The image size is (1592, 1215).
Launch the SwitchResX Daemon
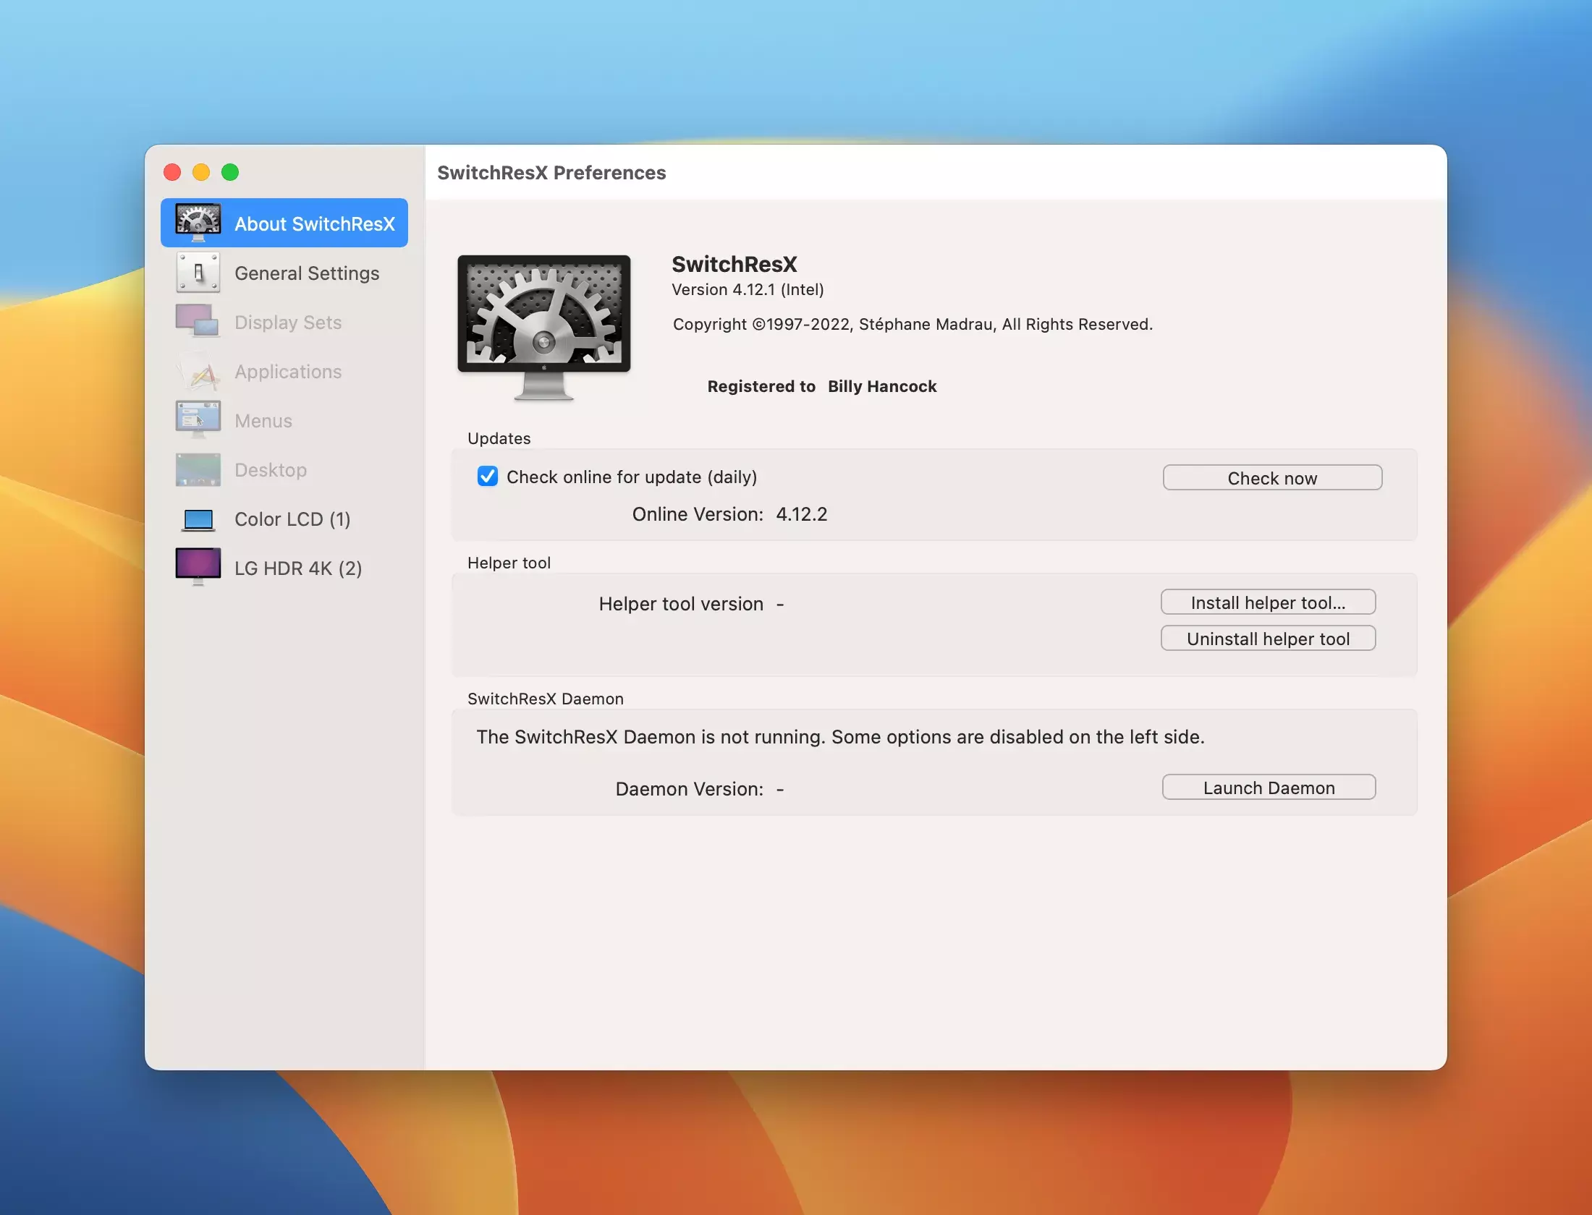[1268, 788]
